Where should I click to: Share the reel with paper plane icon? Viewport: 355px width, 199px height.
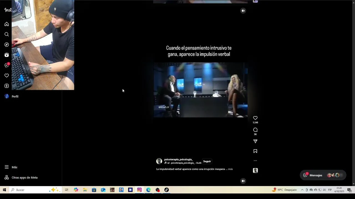tap(255, 142)
